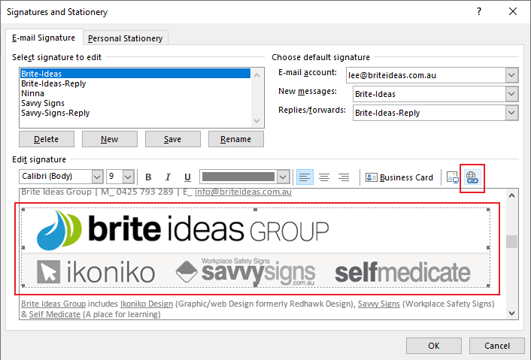Toggle Italic formatting button
The height and width of the screenshot is (360, 531).
[168, 177]
